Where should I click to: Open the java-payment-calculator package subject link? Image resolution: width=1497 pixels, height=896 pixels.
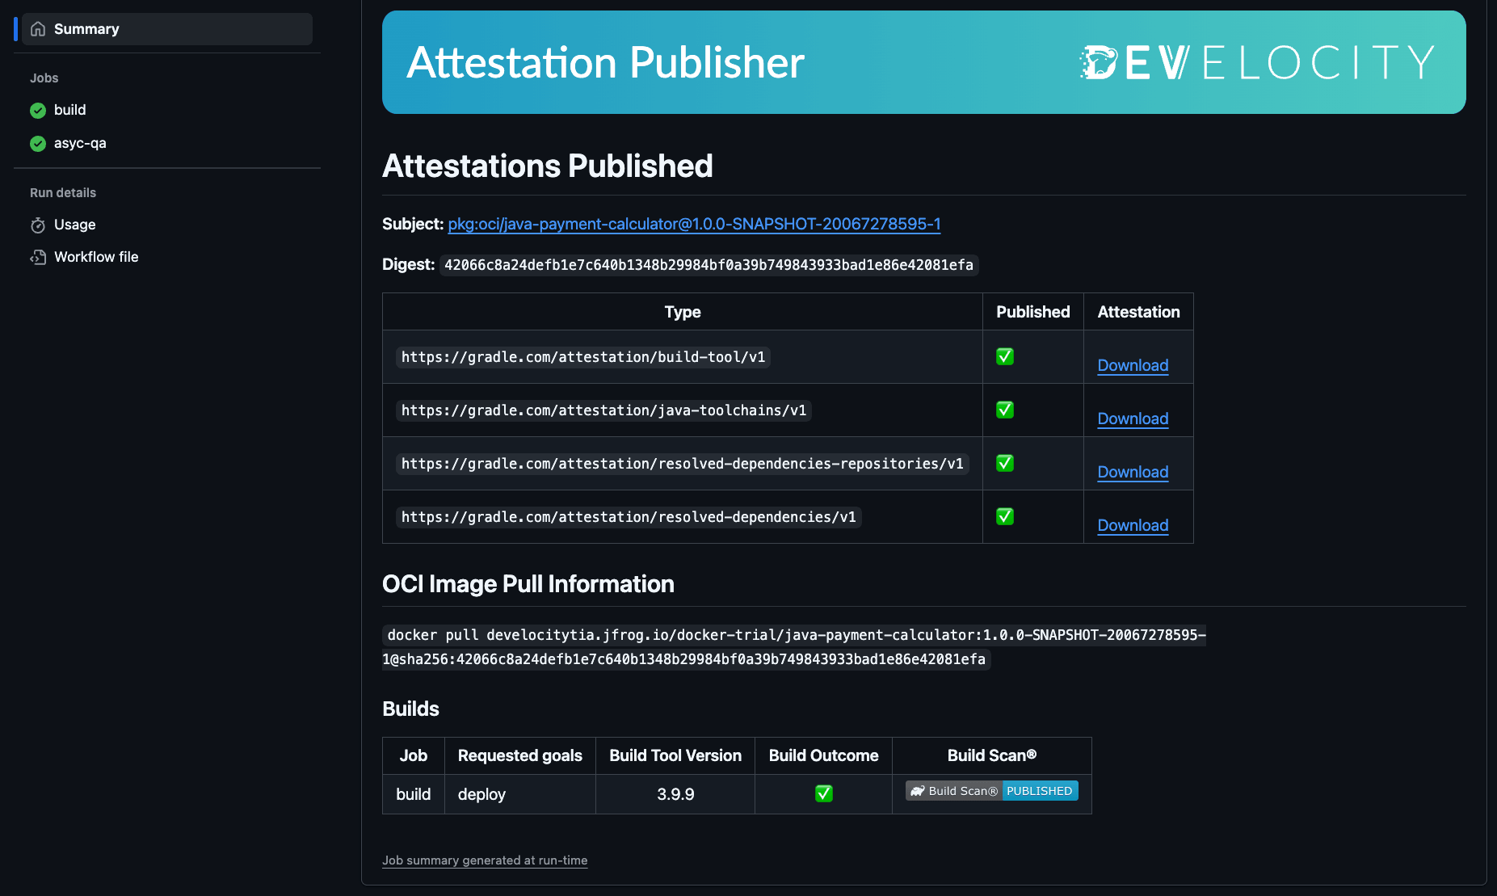pyautogui.click(x=694, y=224)
